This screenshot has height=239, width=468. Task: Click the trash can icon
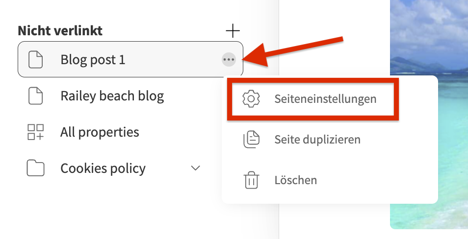(251, 180)
